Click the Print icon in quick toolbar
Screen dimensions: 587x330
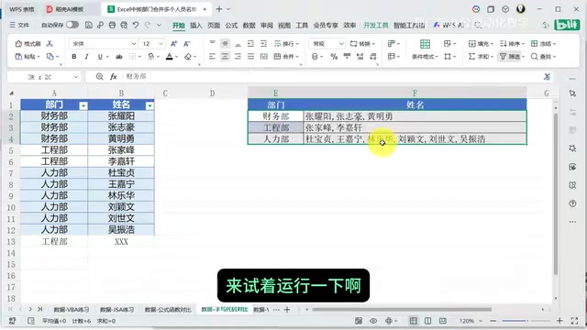click(112, 25)
